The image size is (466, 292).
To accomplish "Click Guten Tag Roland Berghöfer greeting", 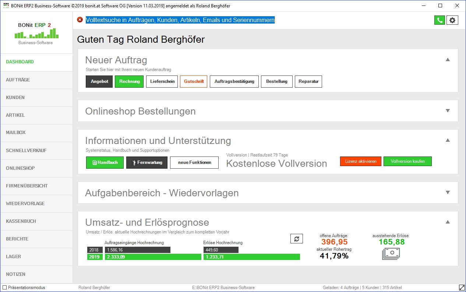I will tap(141, 39).
